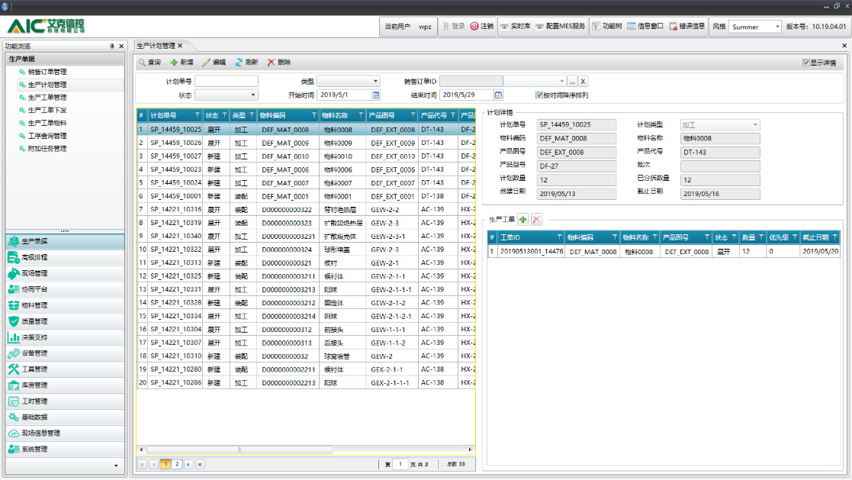Click the 查询 search icon in toolbar
Image resolution: width=852 pixels, height=480 pixels.
[142, 62]
